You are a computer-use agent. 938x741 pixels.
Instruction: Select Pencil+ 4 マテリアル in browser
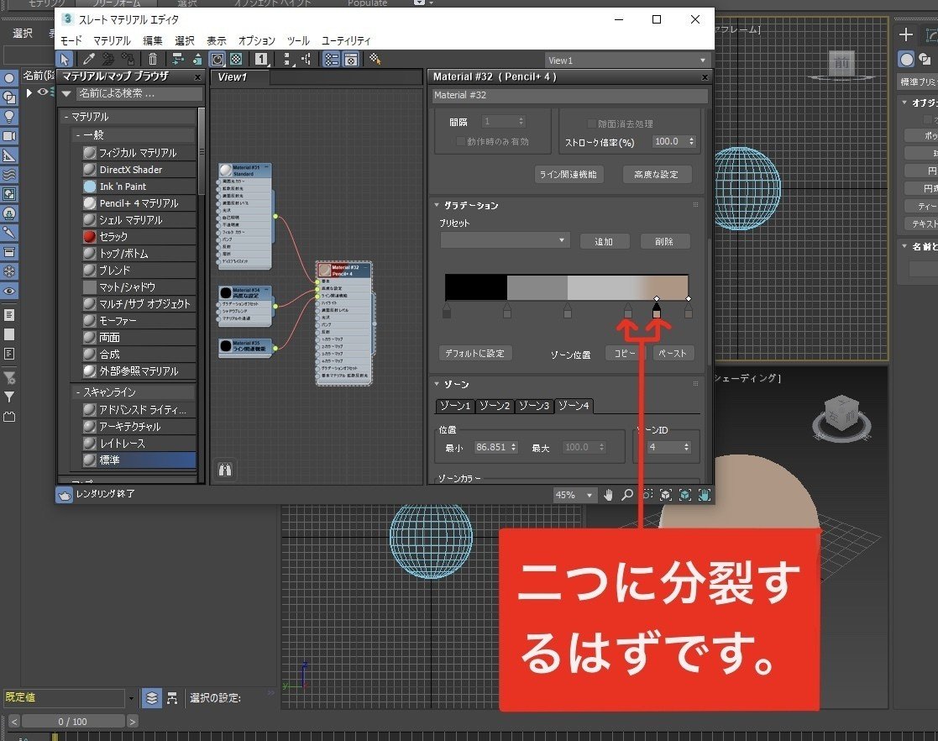click(139, 203)
